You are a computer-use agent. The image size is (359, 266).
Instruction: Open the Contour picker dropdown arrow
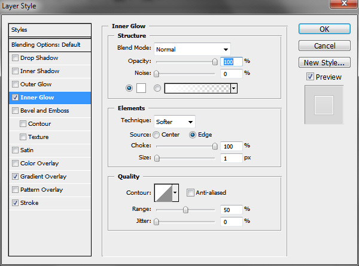175,193
